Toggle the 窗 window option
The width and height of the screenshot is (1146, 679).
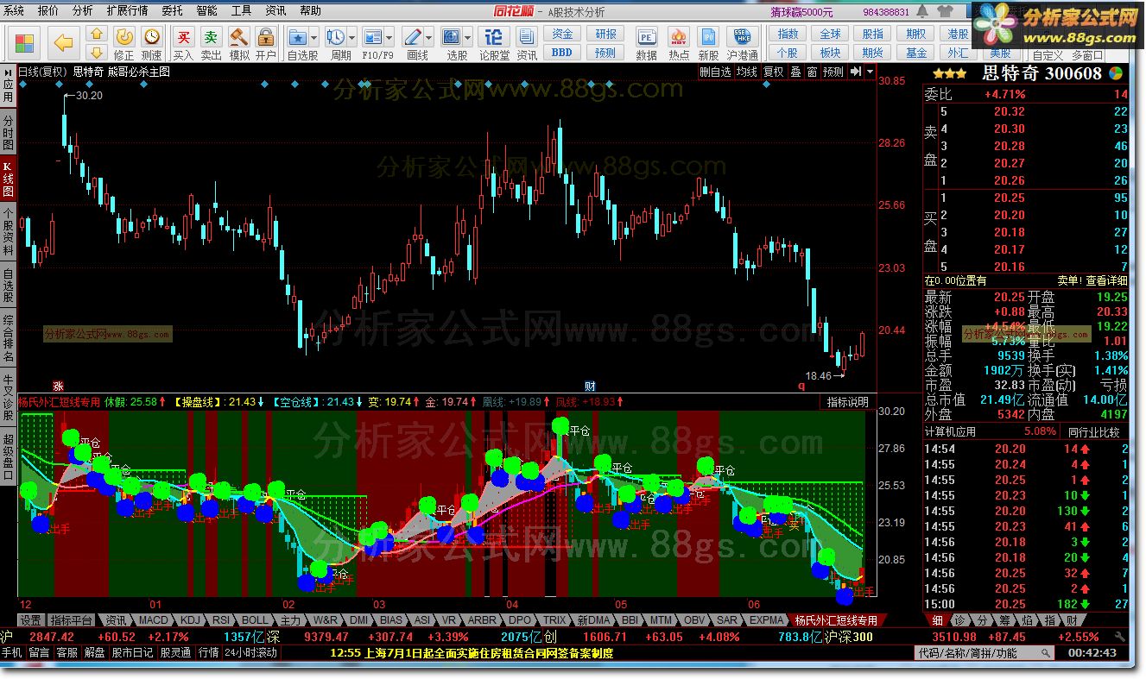coord(812,72)
